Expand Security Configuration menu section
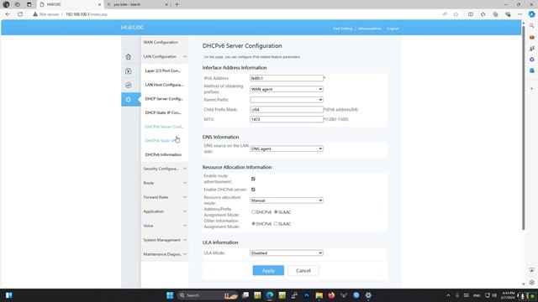The height and width of the screenshot is (302, 538). coord(165,169)
